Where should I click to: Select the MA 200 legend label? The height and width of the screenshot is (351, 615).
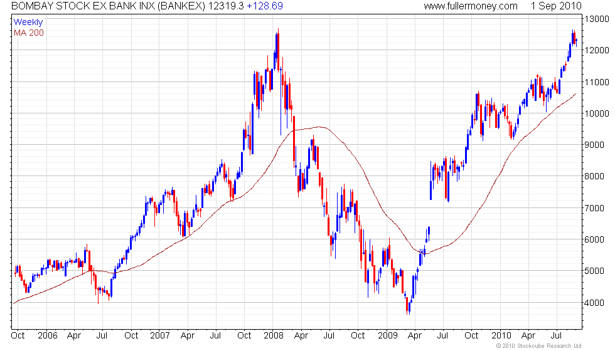click(x=29, y=33)
